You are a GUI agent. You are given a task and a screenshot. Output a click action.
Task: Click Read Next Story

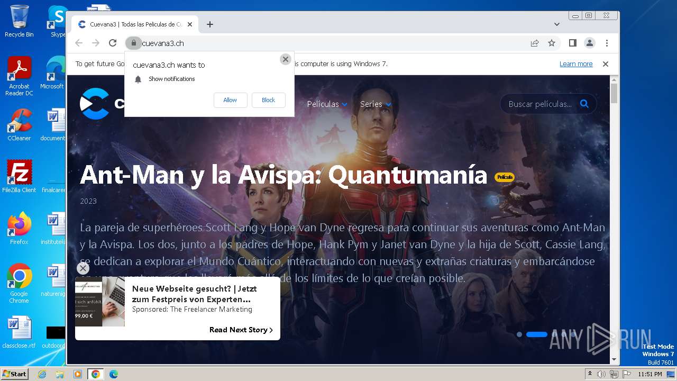241,330
